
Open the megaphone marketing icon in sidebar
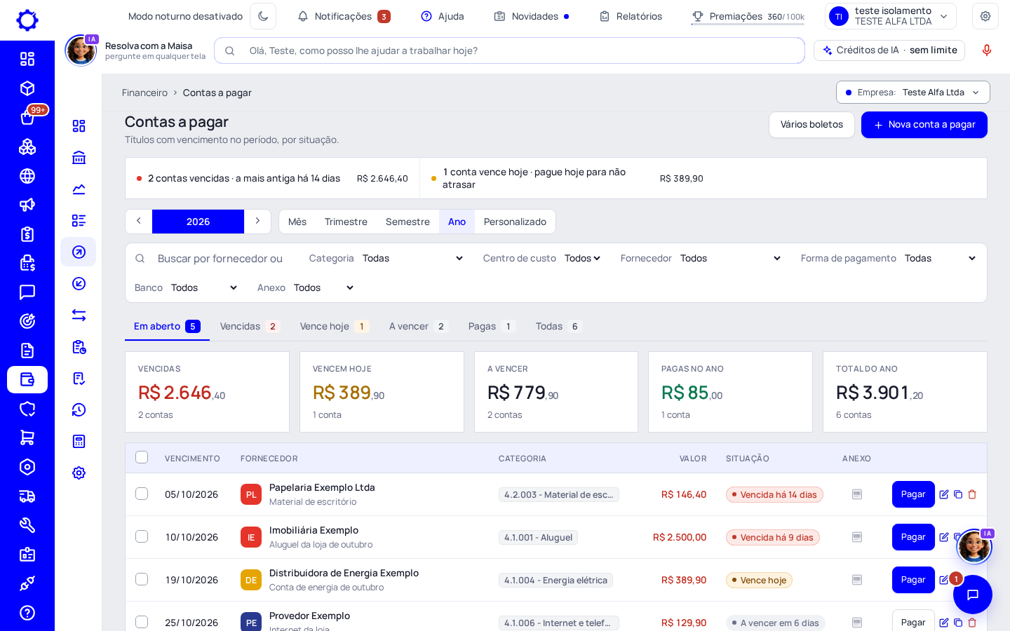pos(27,205)
